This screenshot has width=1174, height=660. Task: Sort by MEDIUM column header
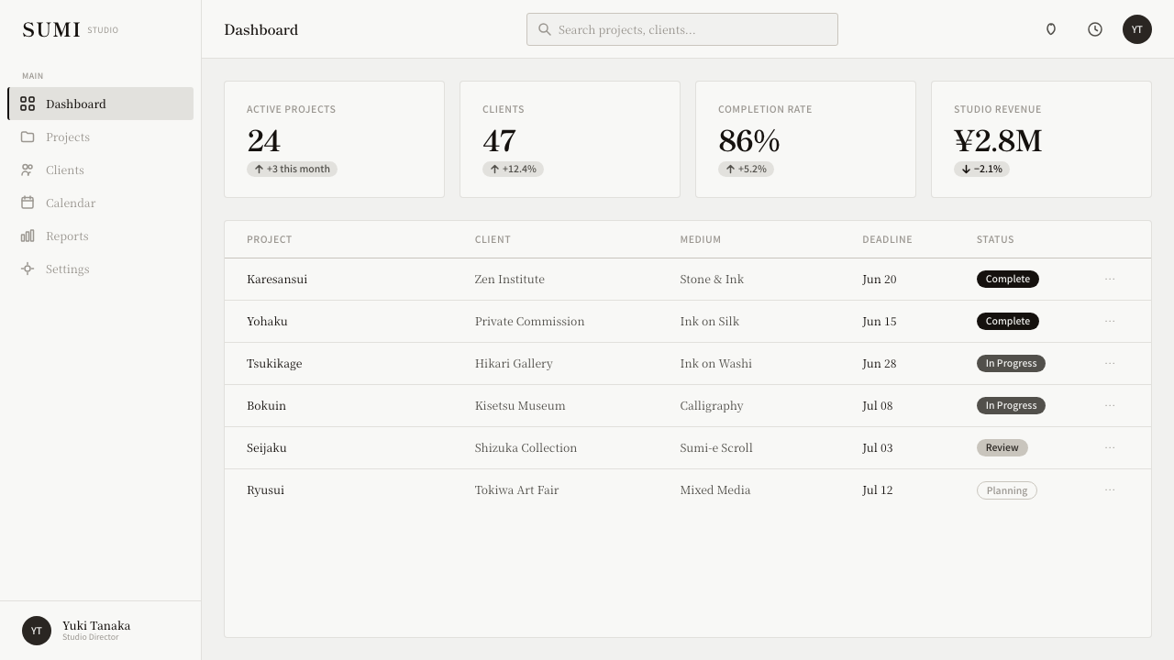pos(701,239)
